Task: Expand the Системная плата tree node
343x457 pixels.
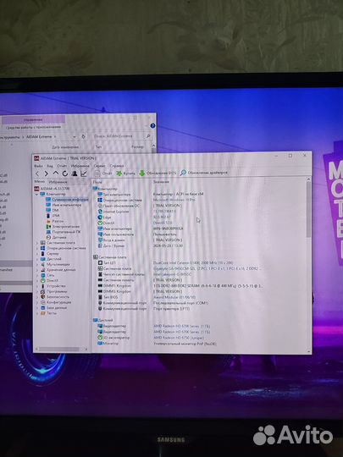Action: pyautogui.click(x=37, y=243)
